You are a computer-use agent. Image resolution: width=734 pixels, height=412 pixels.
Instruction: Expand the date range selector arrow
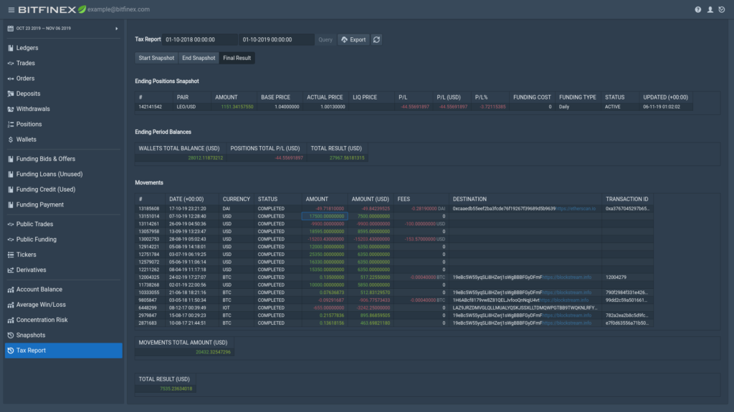[x=116, y=29]
